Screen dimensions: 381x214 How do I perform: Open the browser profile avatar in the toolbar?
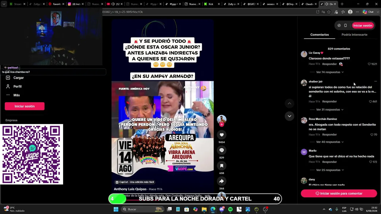tap(350, 12)
